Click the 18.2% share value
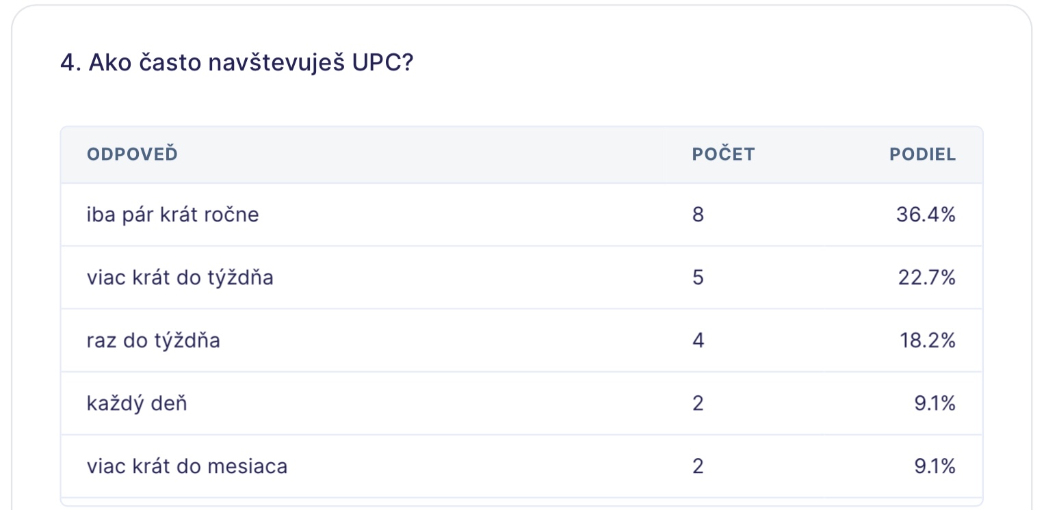Viewport: 1044px width, 510px height. 928,340
